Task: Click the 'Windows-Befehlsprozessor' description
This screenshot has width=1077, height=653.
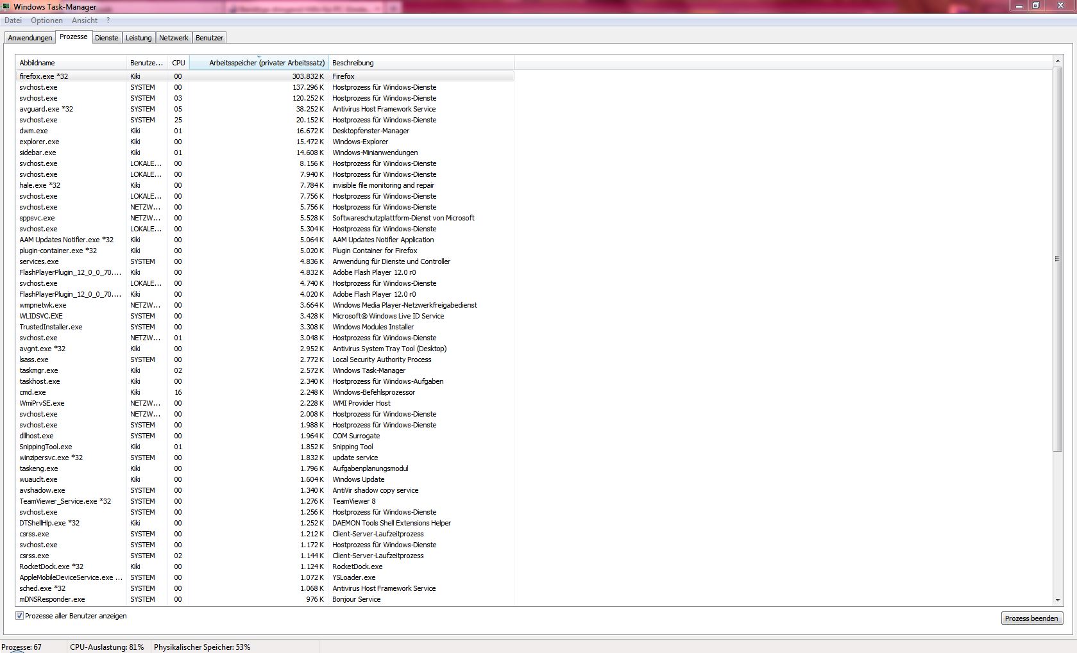Action: click(x=373, y=392)
